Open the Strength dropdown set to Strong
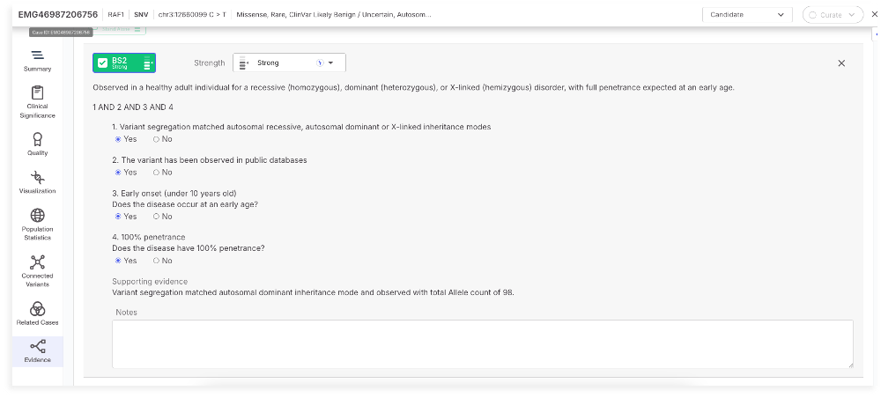Screen dimensions: 881x398 click(x=289, y=63)
